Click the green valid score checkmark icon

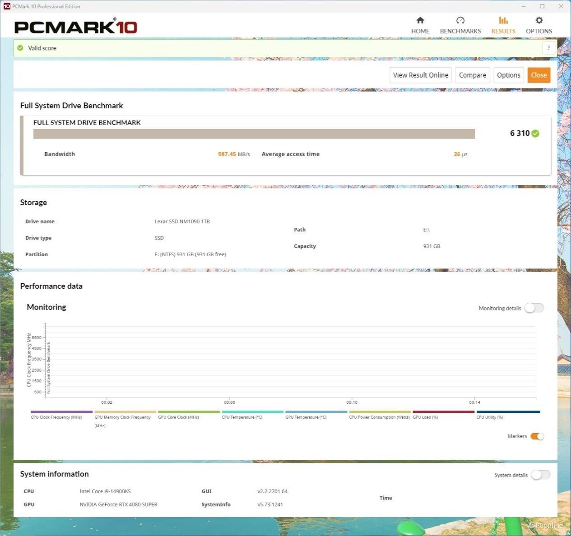(x=20, y=48)
